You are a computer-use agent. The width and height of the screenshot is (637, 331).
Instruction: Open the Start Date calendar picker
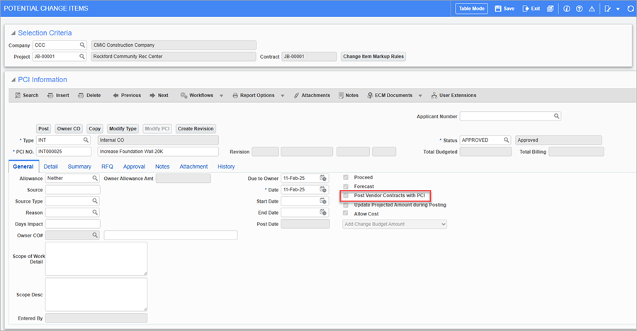(x=323, y=201)
